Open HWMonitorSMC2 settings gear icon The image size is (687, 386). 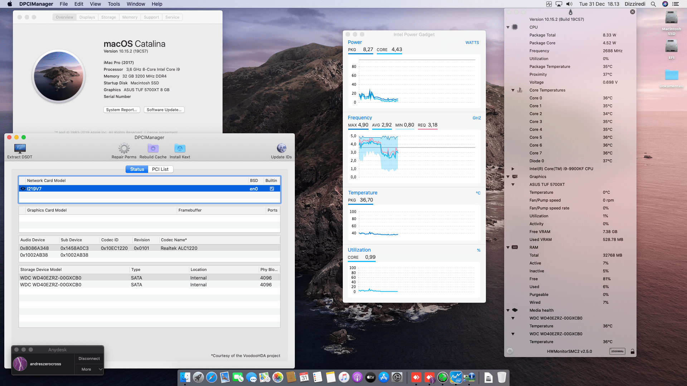point(510,351)
